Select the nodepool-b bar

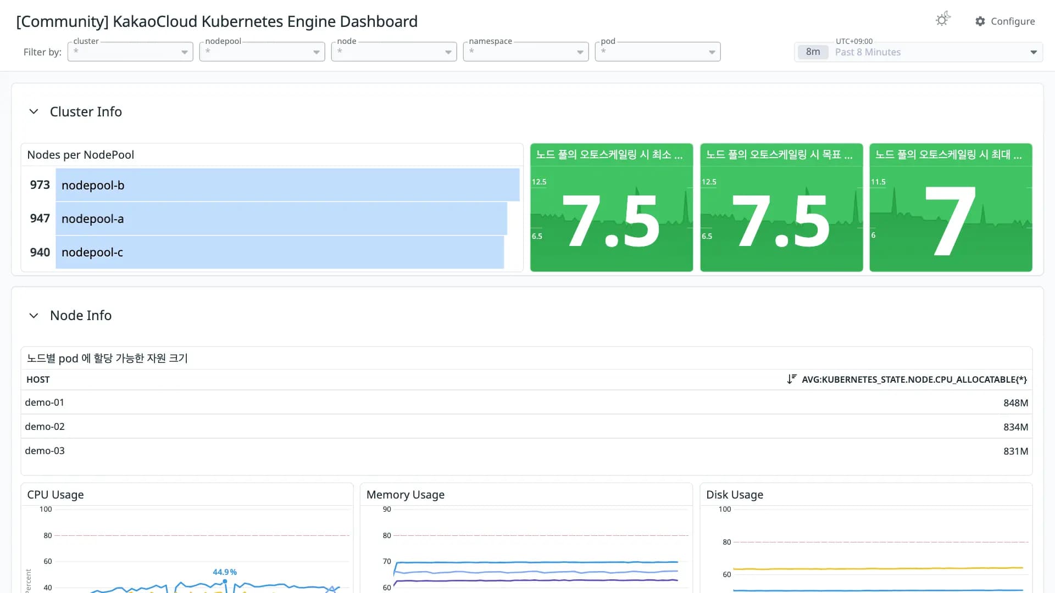click(287, 185)
